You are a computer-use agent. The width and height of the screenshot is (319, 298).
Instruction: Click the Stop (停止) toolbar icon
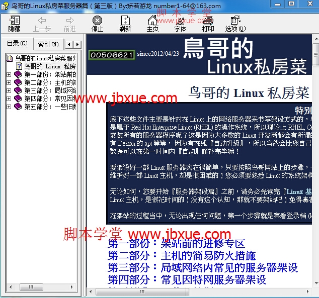pos(98,24)
